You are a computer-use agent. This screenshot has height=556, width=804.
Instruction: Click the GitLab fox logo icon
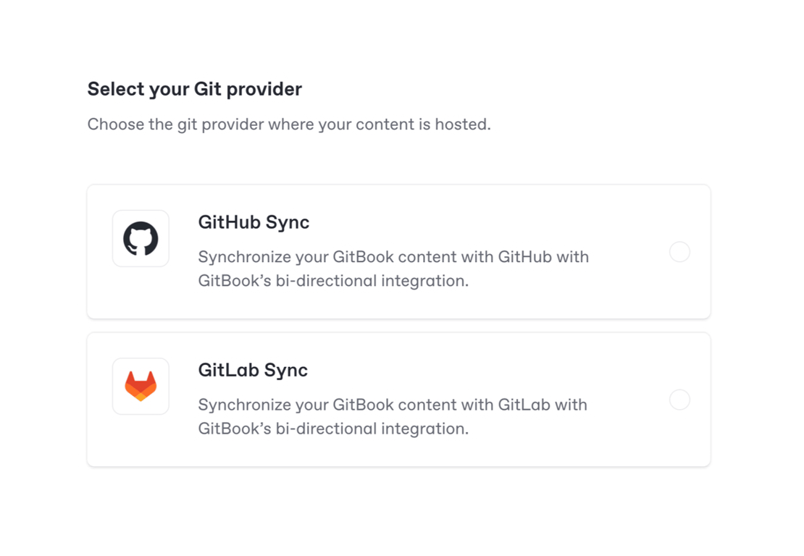(141, 386)
